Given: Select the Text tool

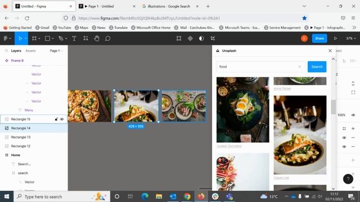Looking at the screenshot, I should click(x=74, y=39).
